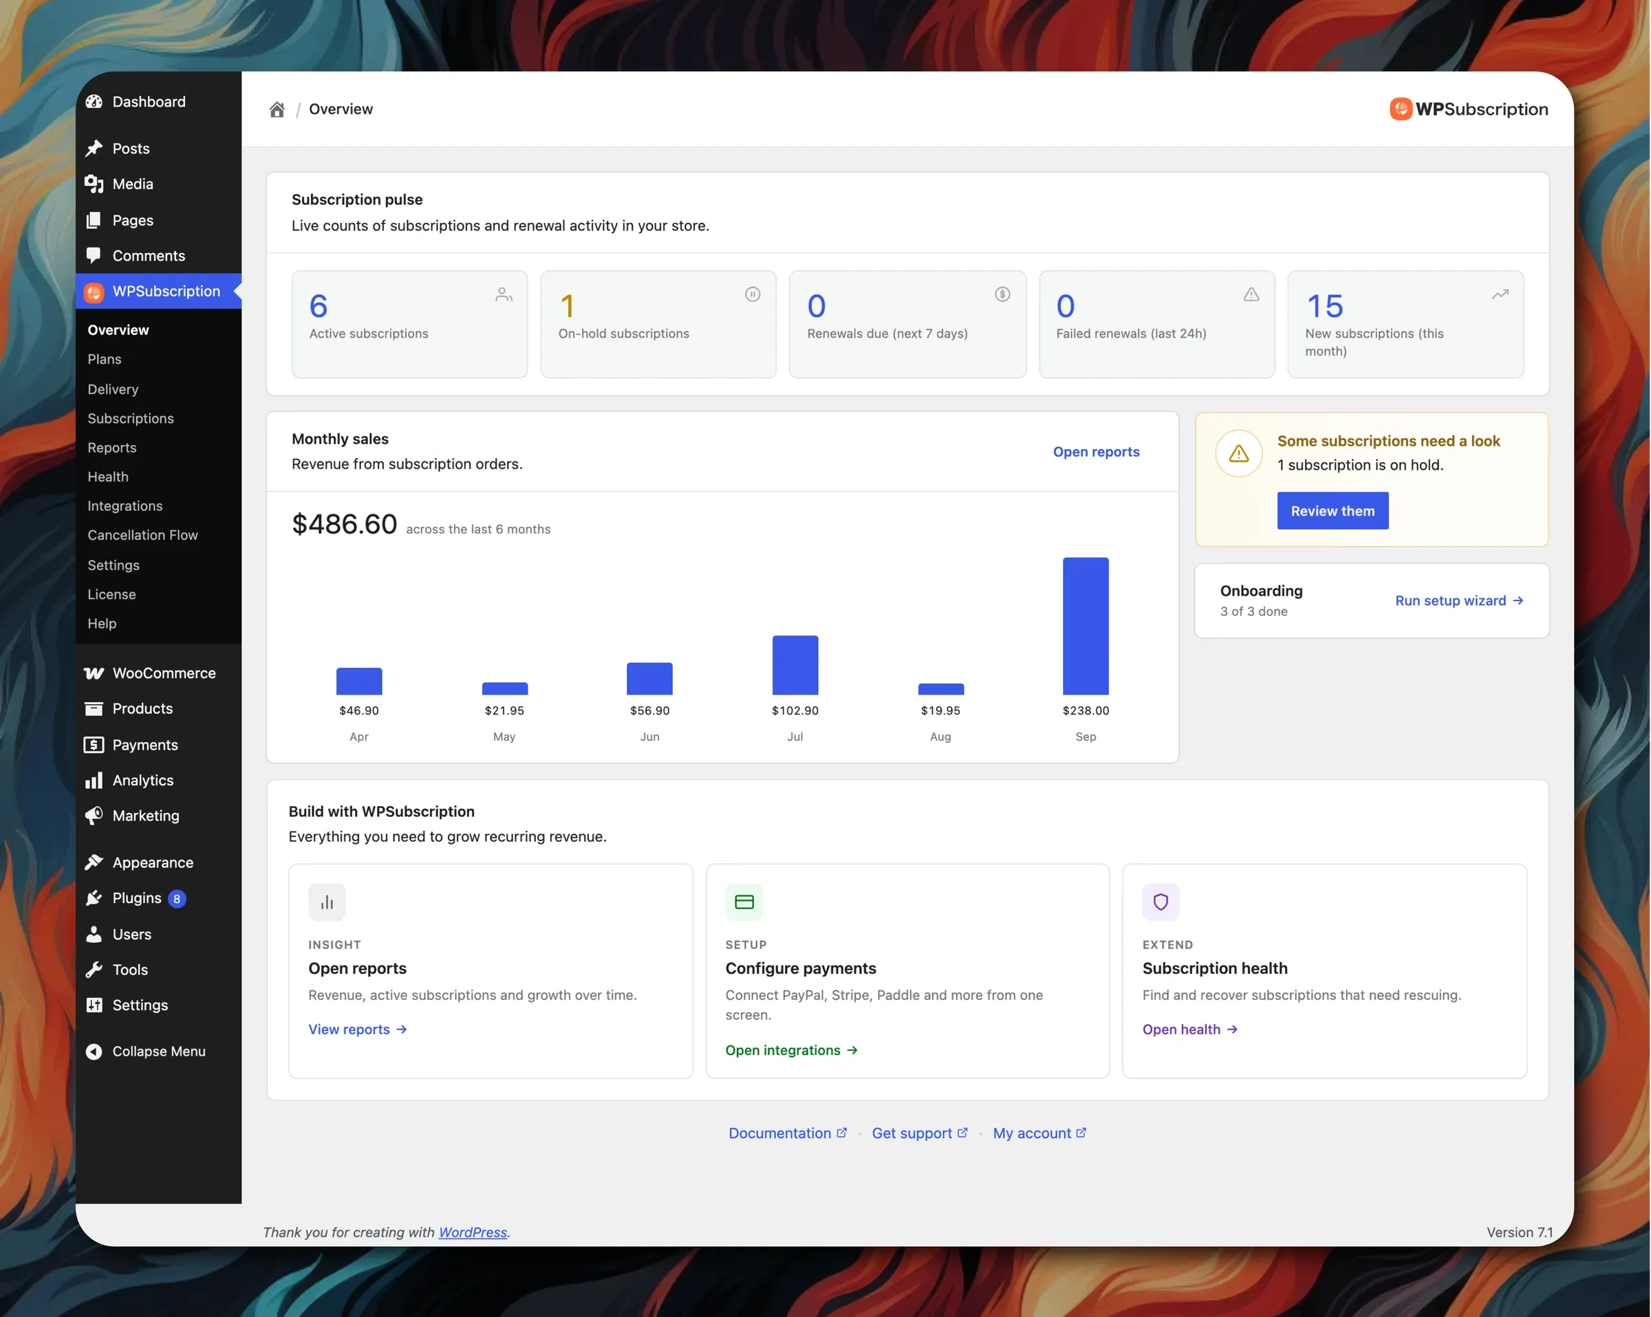Image resolution: width=1651 pixels, height=1317 pixels.
Task: Click Open reports link in Monthly sales
Action: (x=1096, y=452)
